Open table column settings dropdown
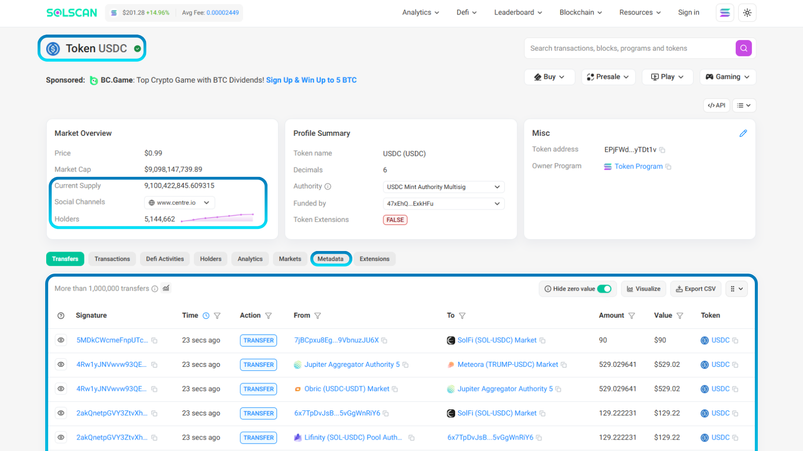This screenshot has width=803, height=451. [x=737, y=289]
